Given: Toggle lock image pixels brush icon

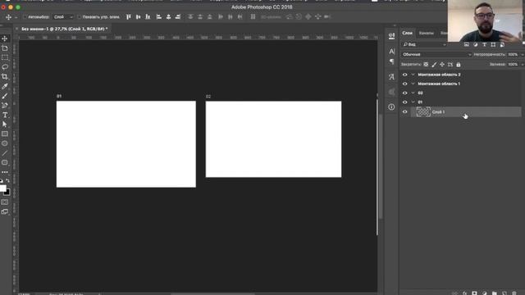Looking at the screenshot, I should 434,64.
